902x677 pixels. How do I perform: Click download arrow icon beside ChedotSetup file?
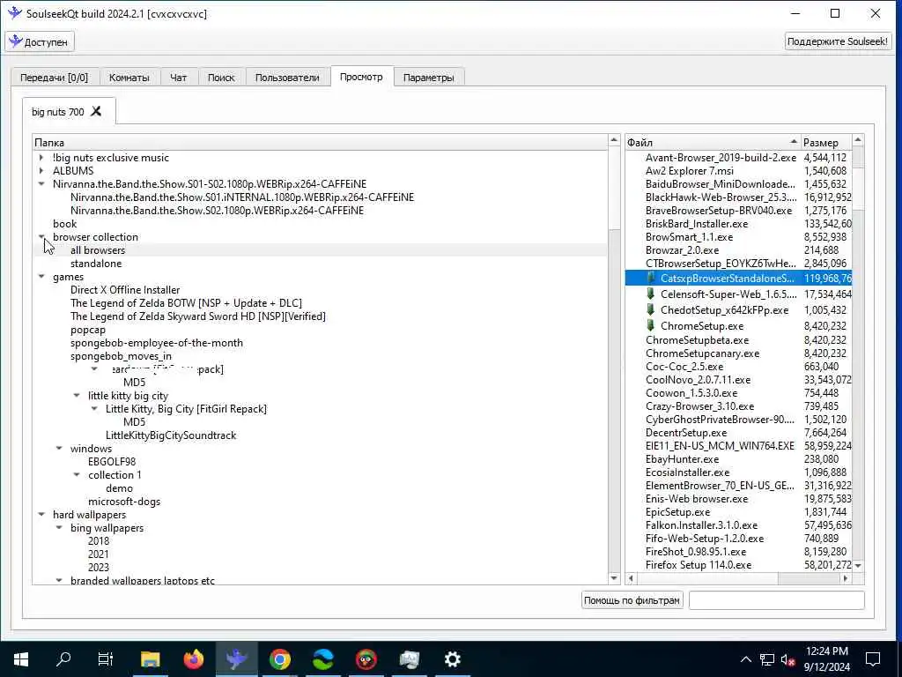tap(651, 309)
